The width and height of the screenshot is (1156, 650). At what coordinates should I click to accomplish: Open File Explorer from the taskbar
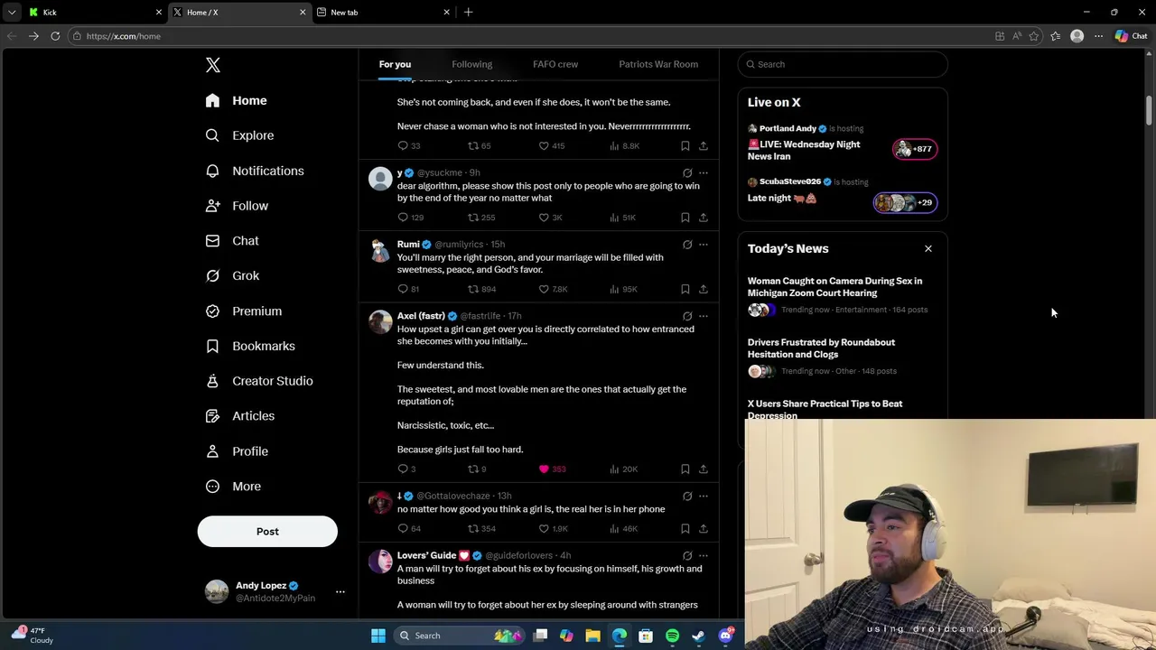coord(592,636)
